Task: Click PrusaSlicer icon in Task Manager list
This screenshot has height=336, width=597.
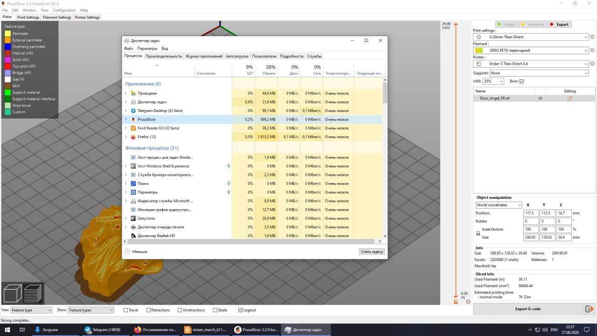Action: tap(133, 119)
